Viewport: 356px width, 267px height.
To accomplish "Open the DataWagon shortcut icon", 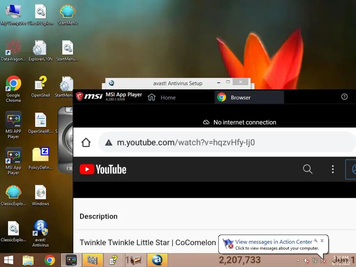I will point(14,50).
